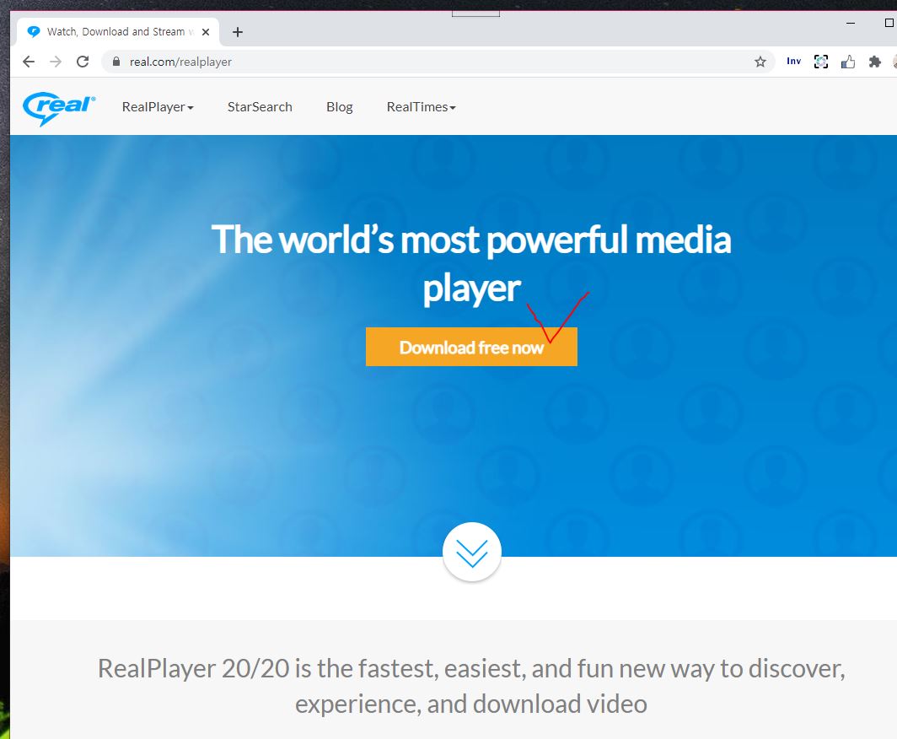Go back with the browser back arrow

[29, 62]
